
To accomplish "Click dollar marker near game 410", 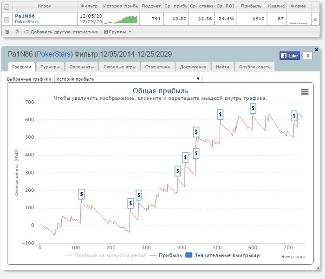I will point(185,157).
